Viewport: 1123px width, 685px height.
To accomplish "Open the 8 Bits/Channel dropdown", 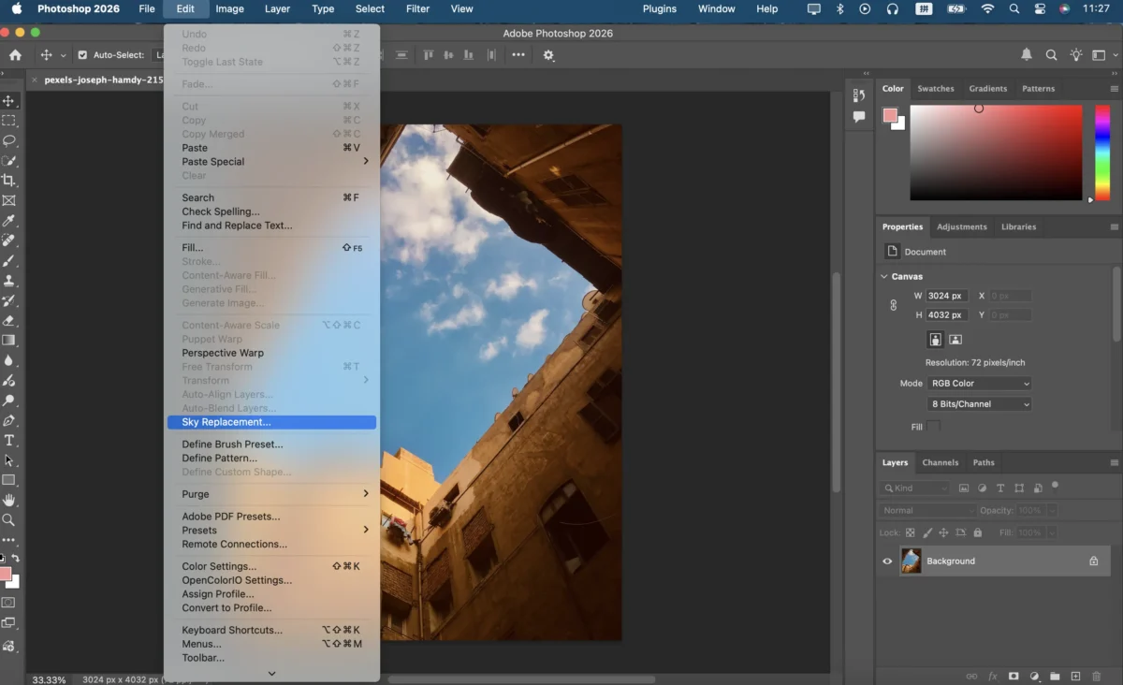I will coord(979,404).
